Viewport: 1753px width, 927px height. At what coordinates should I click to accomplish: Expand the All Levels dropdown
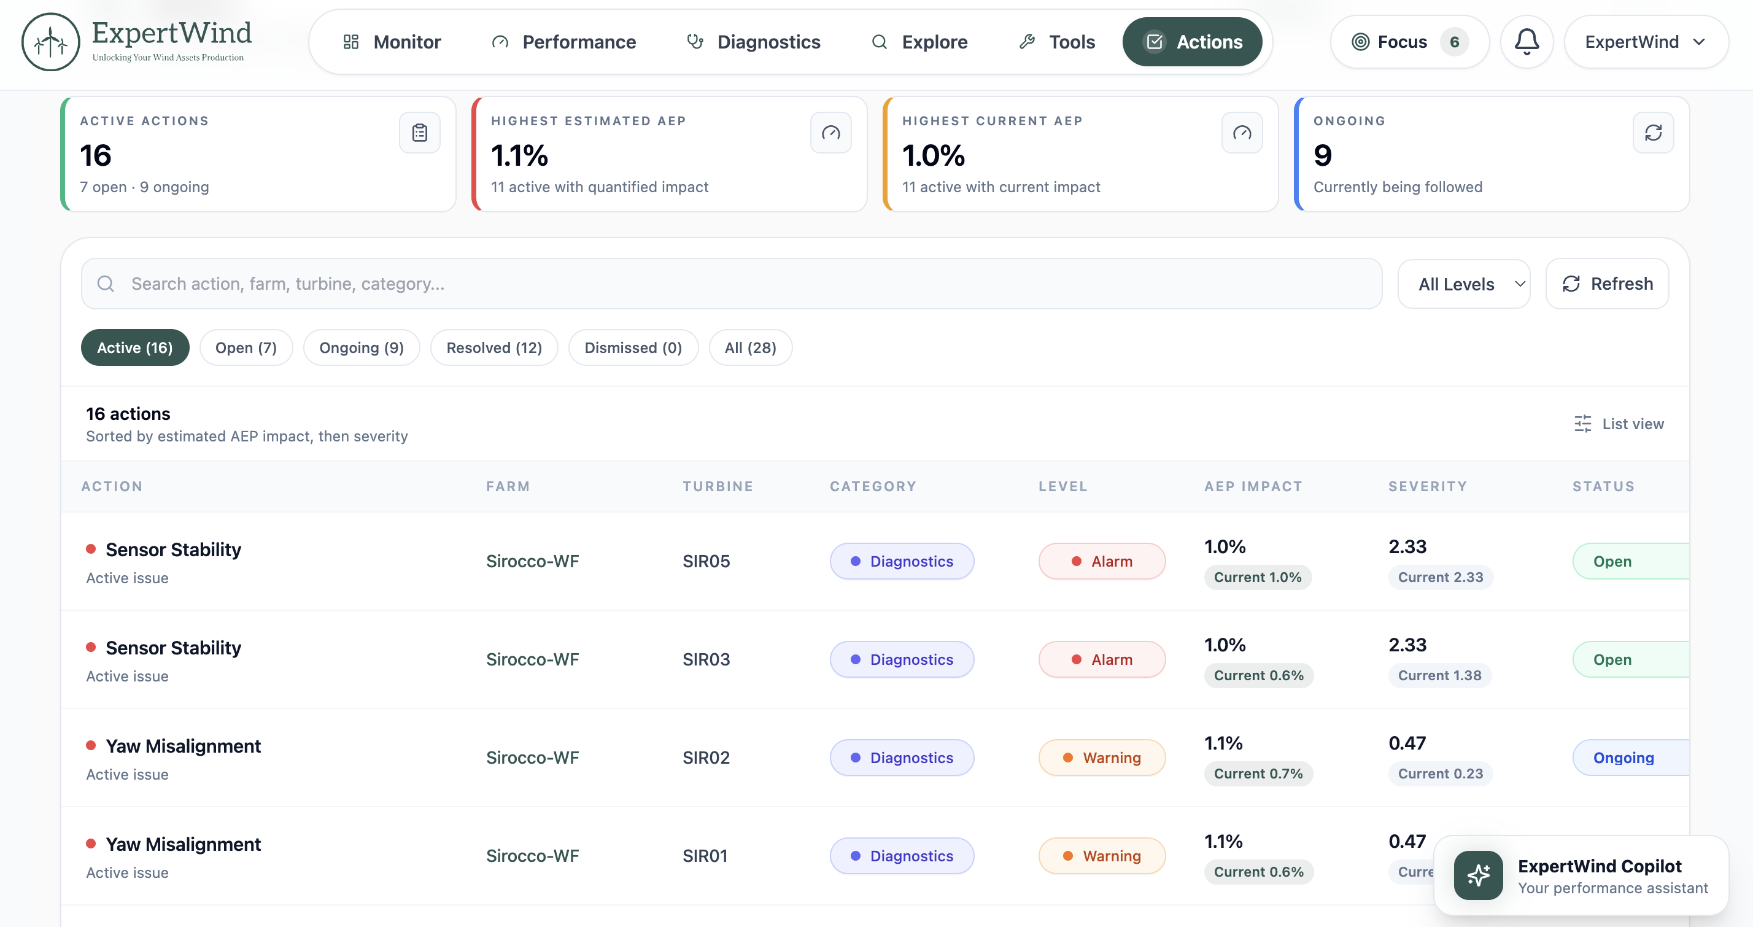click(x=1464, y=284)
